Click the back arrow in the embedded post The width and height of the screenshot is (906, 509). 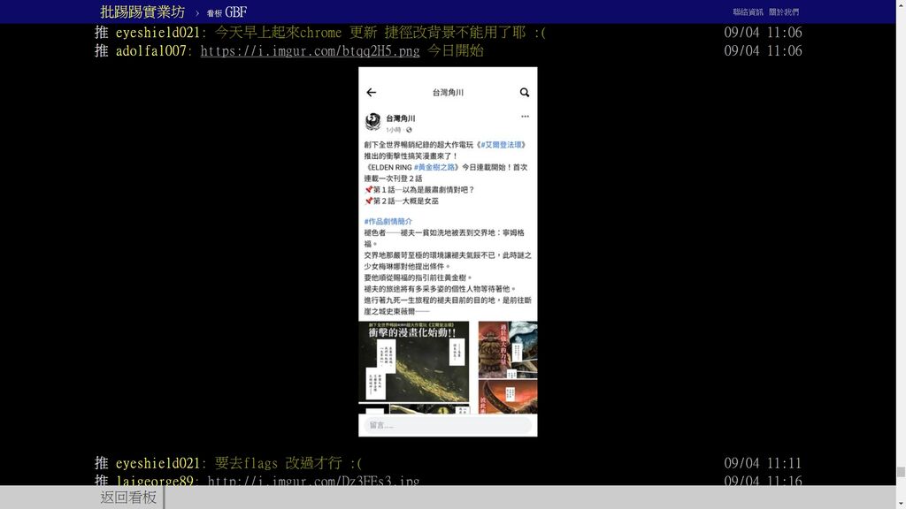(x=371, y=92)
